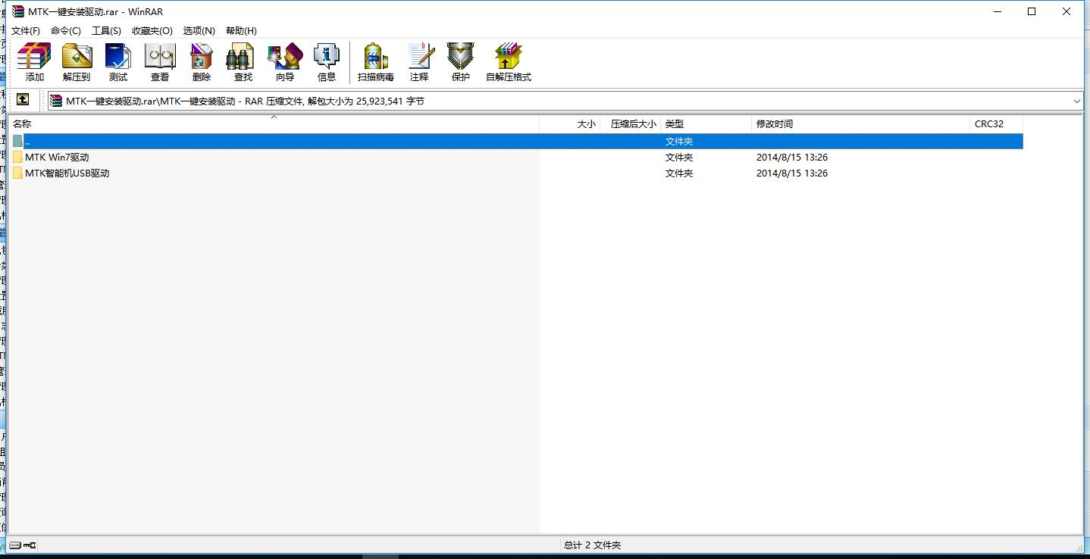Open the 文件(F) menu
This screenshot has height=559, width=1090.
coord(26,31)
